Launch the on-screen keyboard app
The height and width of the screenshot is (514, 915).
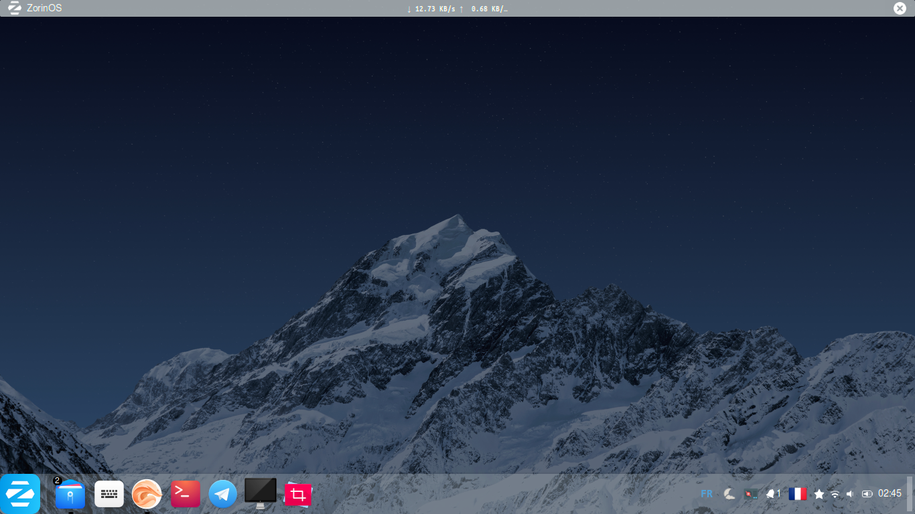coord(109,494)
